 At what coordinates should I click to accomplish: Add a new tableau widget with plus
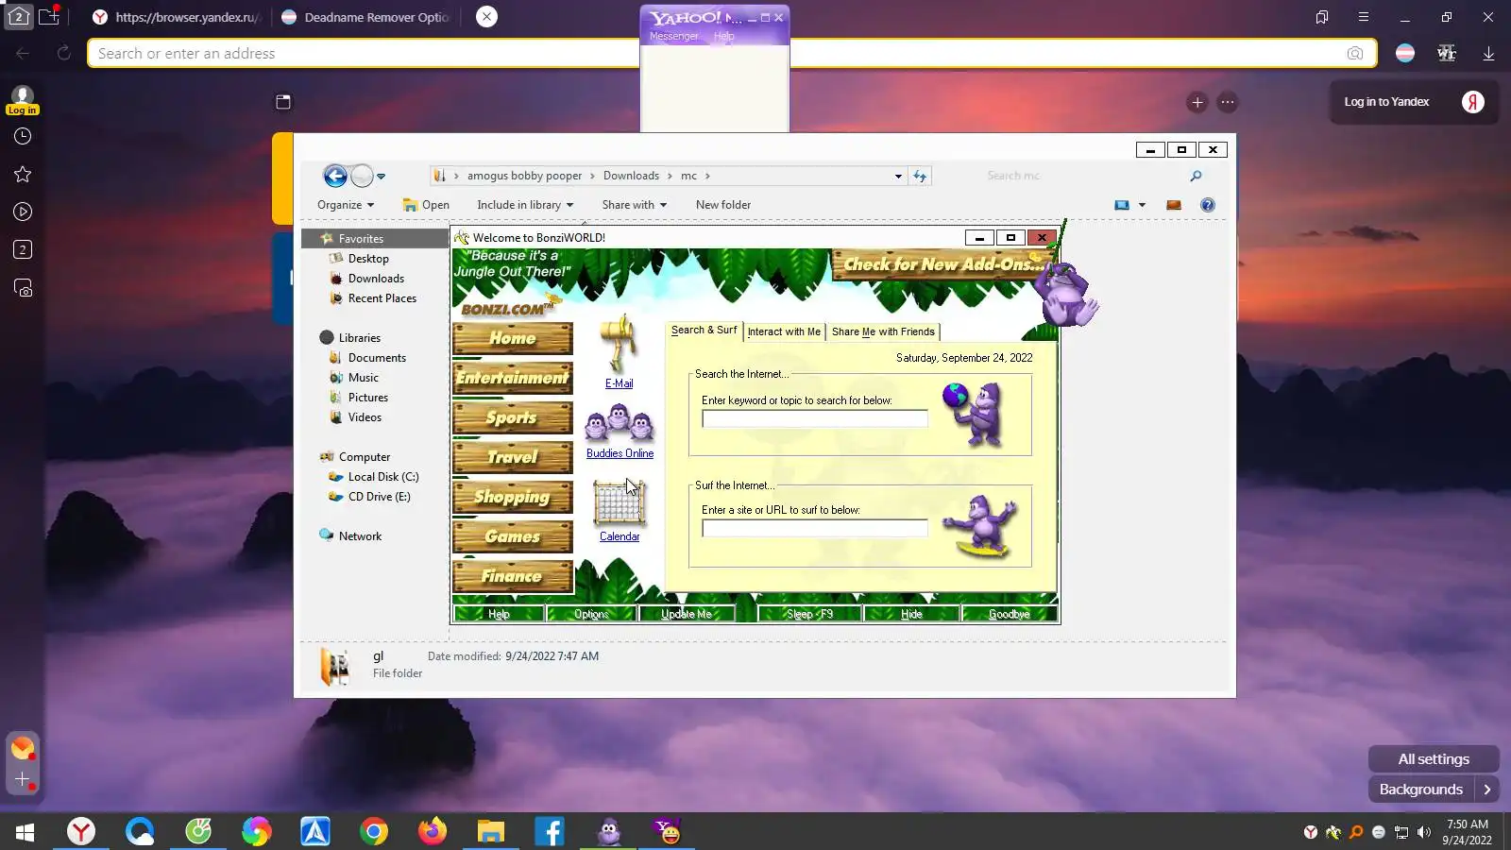point(1197,102)
